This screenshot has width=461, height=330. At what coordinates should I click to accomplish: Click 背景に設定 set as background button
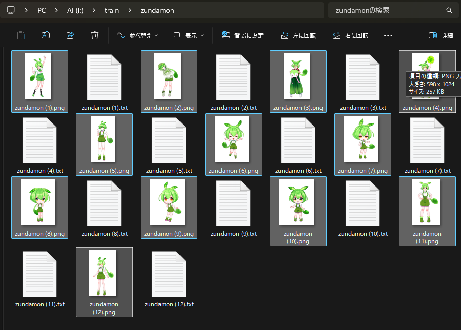click(243, 35)
